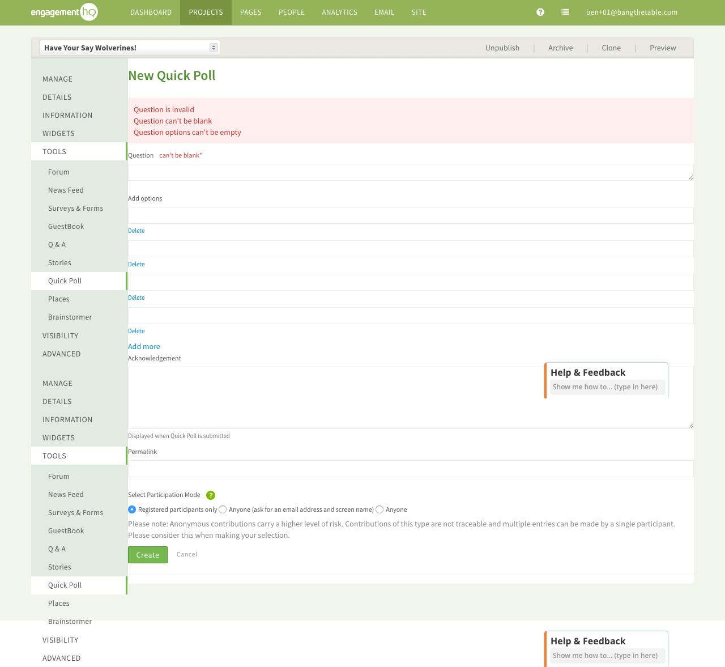Choose the plain Anyone participation option
Image resolution: width=725 pixels, height=667 pixels.
379,509
